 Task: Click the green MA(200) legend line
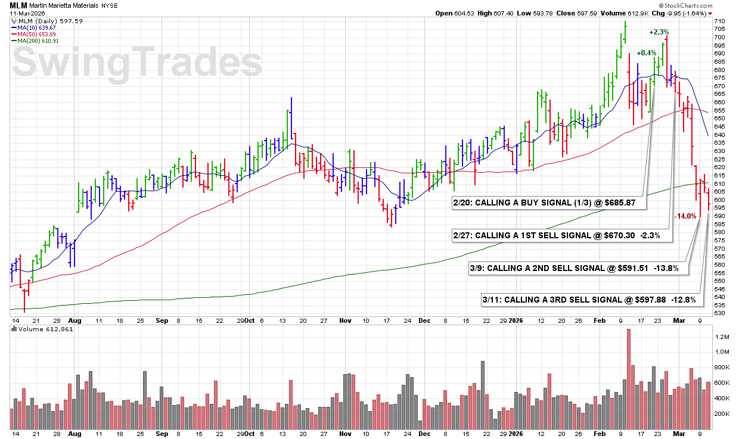point(14,41)
